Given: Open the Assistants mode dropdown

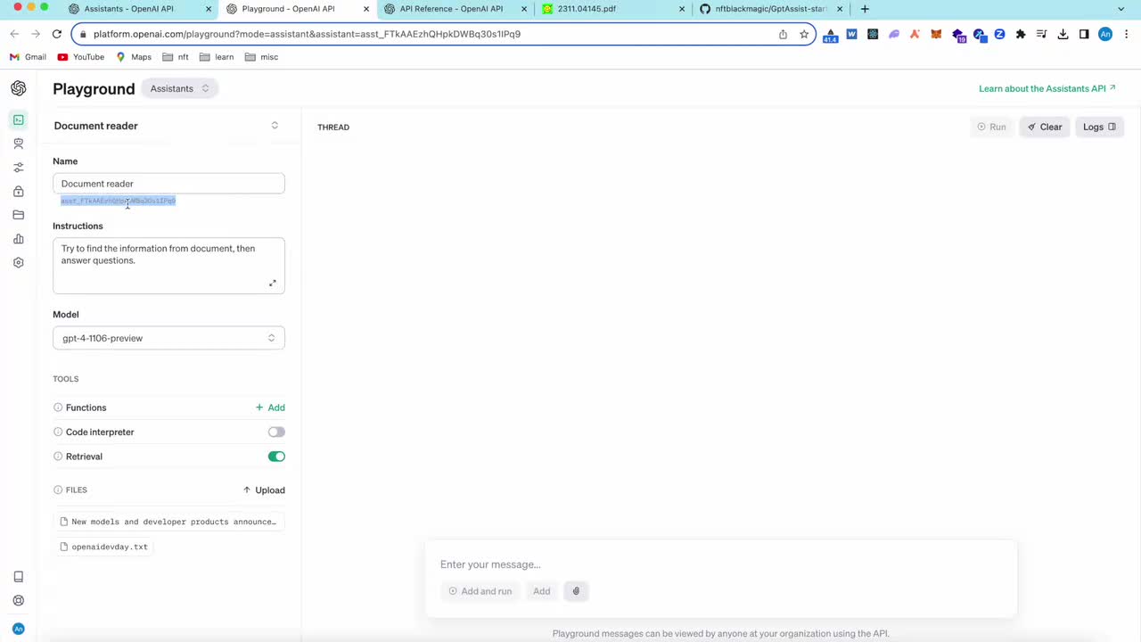Looking at the screenshot, I should [x=179, y=88].
